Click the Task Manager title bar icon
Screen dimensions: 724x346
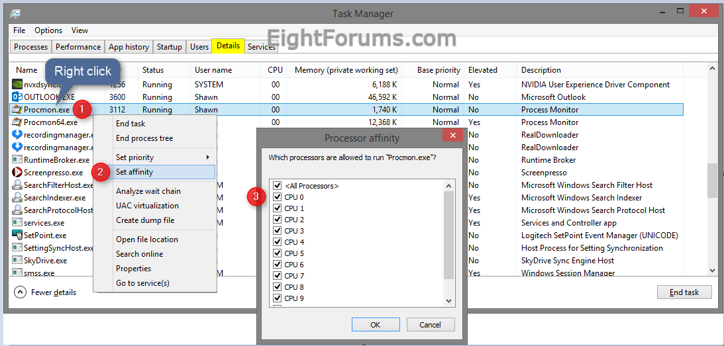[15, 13]
